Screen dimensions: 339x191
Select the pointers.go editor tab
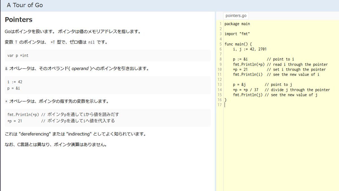(x=236, y=16)
